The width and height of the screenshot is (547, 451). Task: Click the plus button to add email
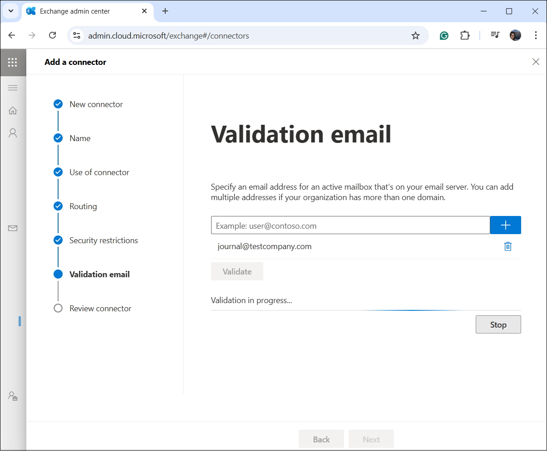[505, 225]
